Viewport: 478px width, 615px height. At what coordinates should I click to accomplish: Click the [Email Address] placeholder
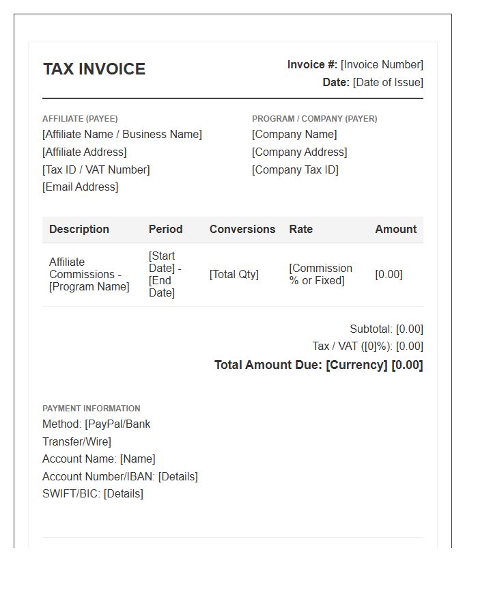click(x=81, y=187)
